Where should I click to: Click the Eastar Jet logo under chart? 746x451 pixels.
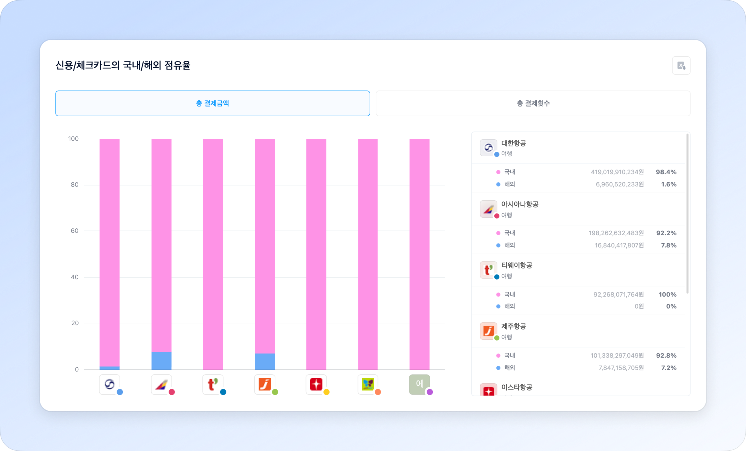click(x=316, y=384)
